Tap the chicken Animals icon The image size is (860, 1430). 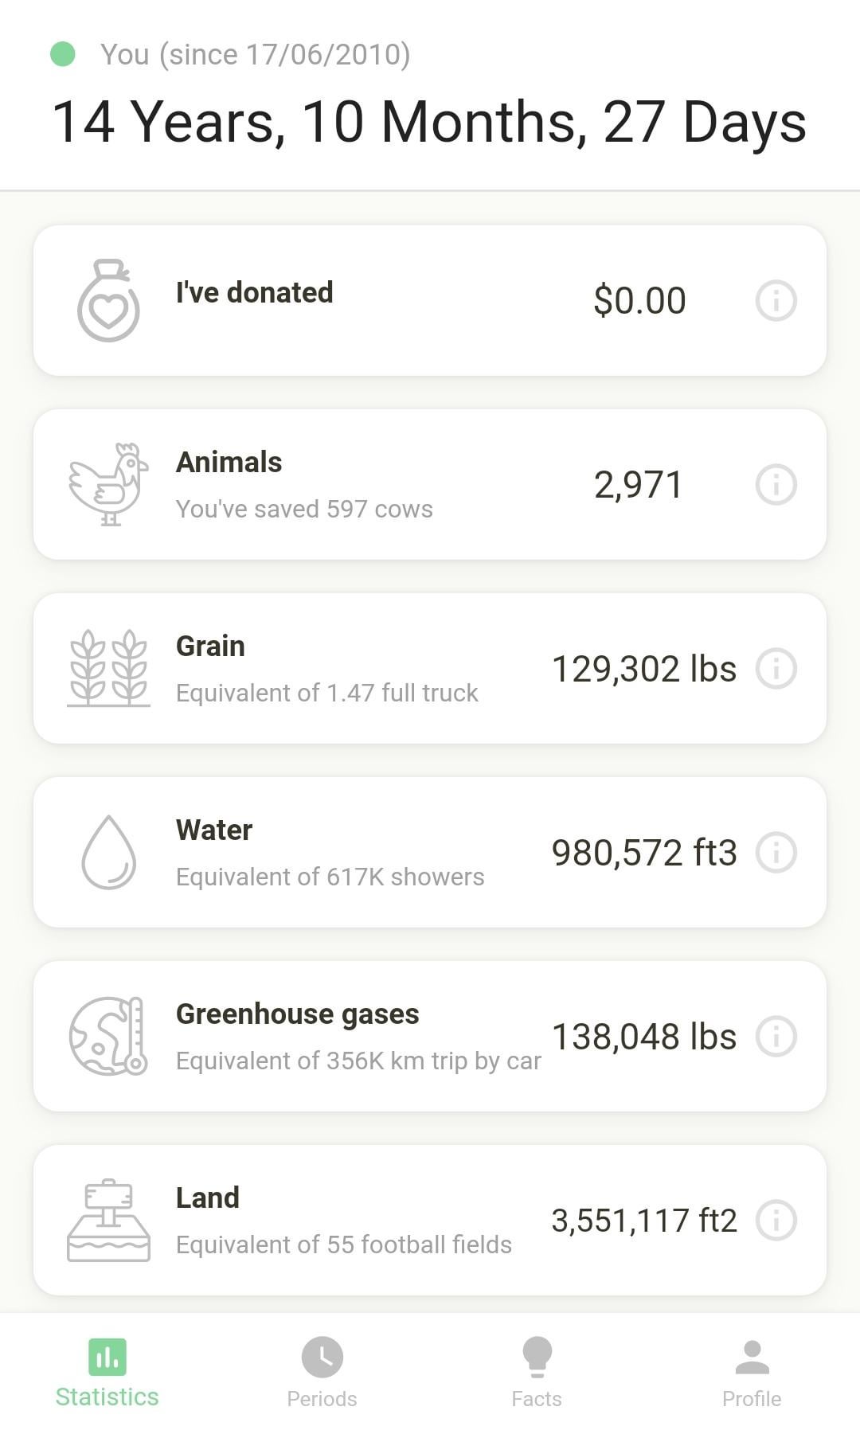coord(108,485)
